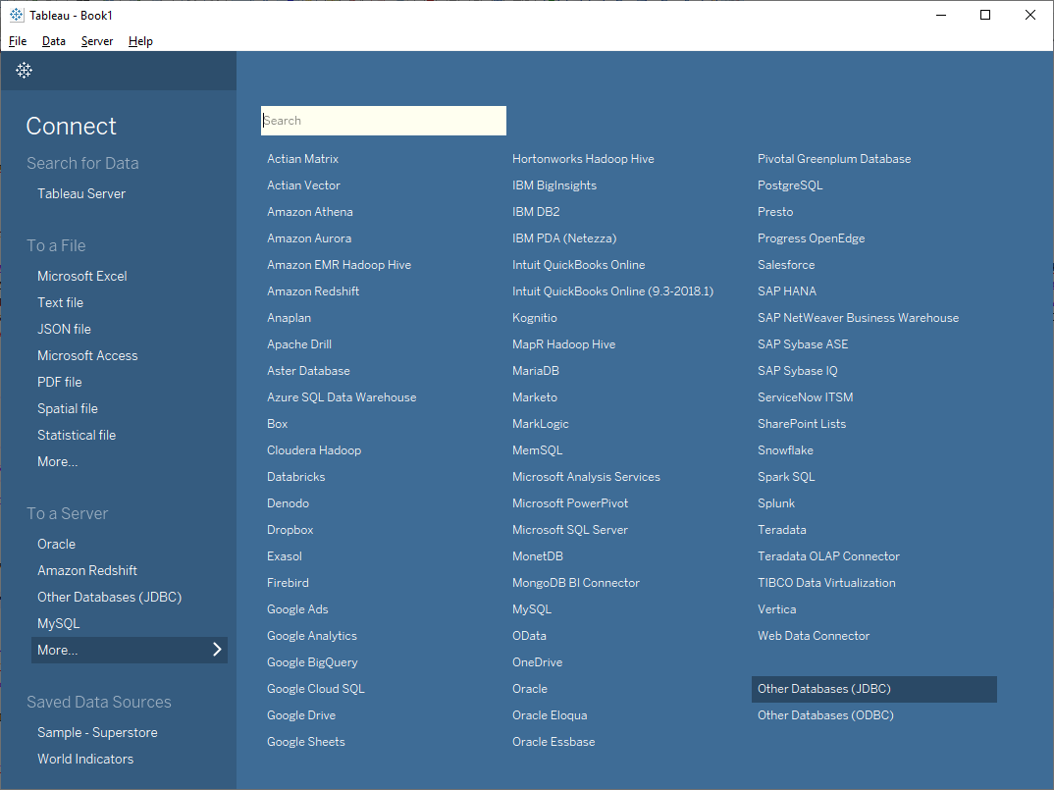Select Web Data Connector
Screen dimensions: 1054x790
pos(814,635)
